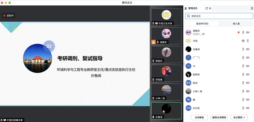Click the 解除全体静音 button
The width and height of the screenshot is (254, 122).
219,118
